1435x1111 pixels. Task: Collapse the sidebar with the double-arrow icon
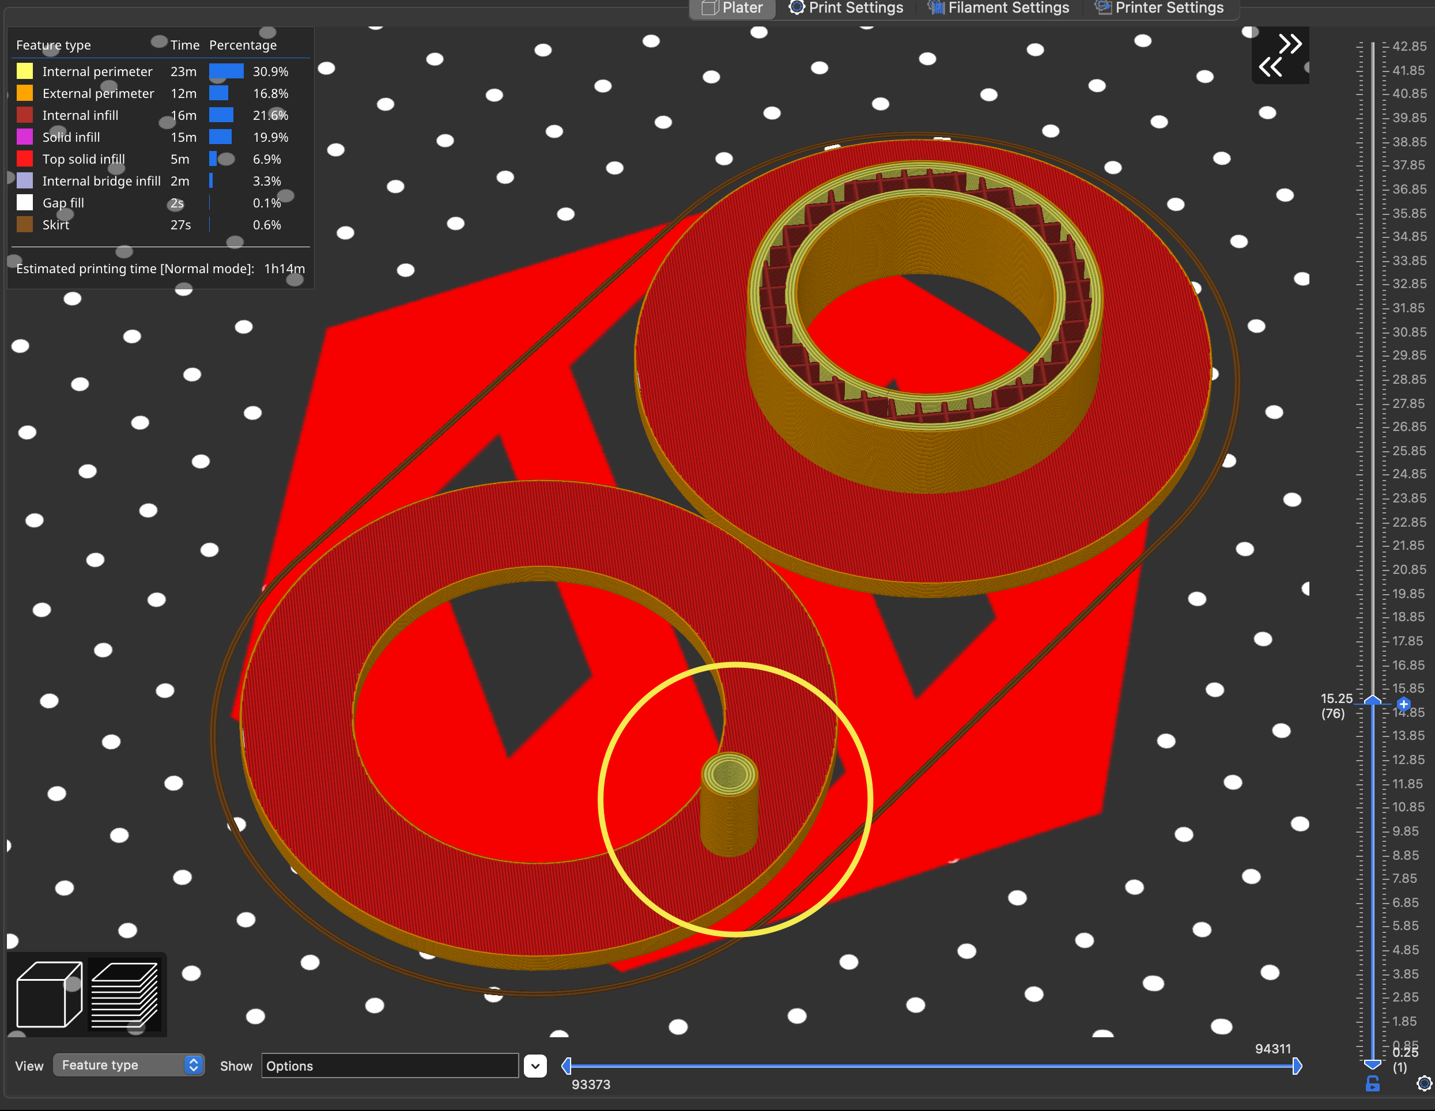tap(1280, 55)
